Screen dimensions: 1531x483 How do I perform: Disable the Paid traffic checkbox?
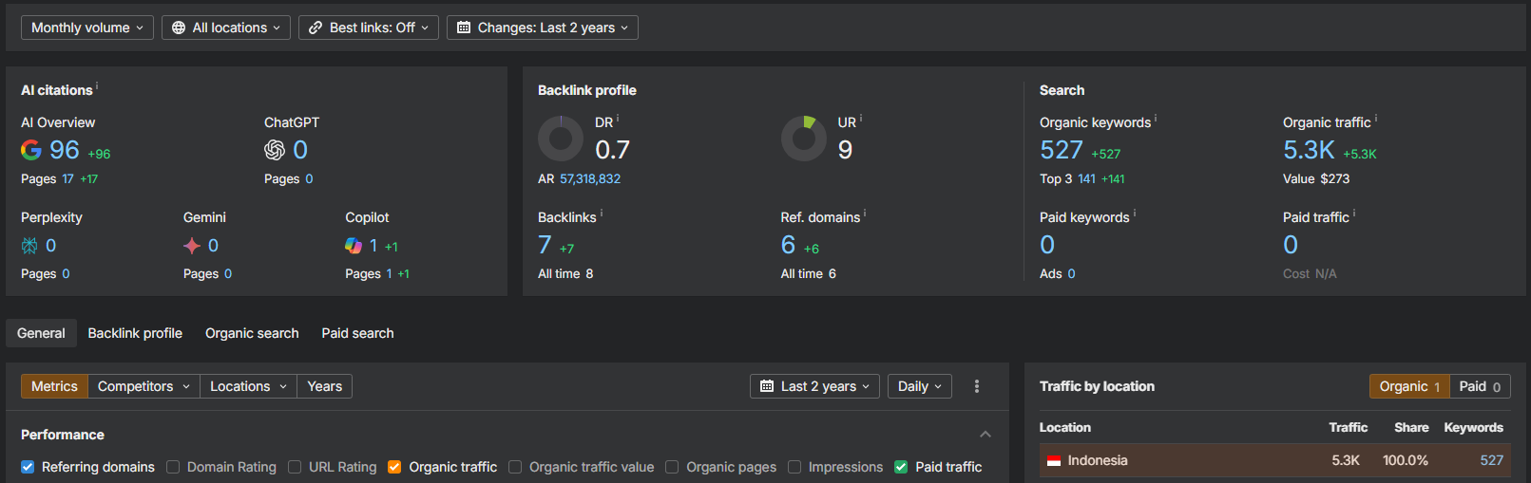[901, 467]
